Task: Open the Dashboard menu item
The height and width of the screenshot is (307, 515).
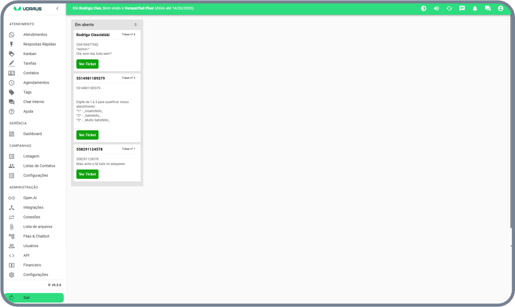Action: click(32, 134)
